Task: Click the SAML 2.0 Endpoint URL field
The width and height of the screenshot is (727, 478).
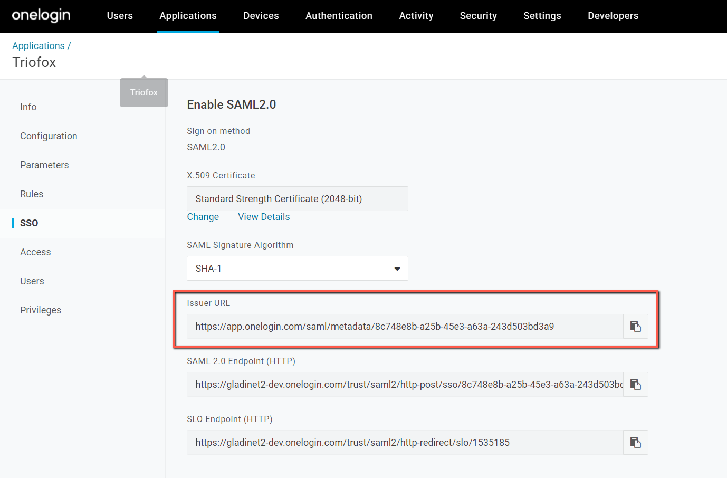Action: click(405, 385)
